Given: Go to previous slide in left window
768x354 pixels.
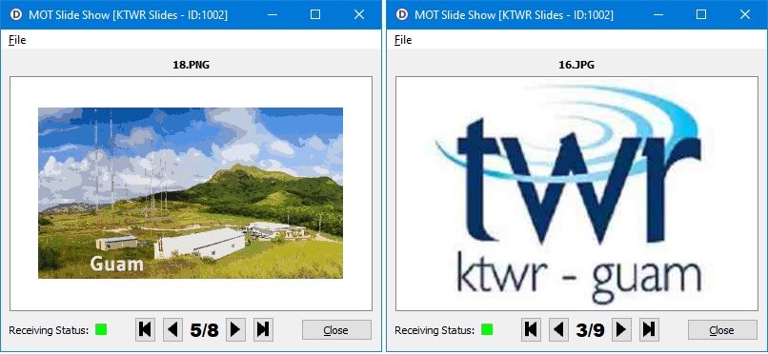Looking at the screenshot, I should (172, 330).
